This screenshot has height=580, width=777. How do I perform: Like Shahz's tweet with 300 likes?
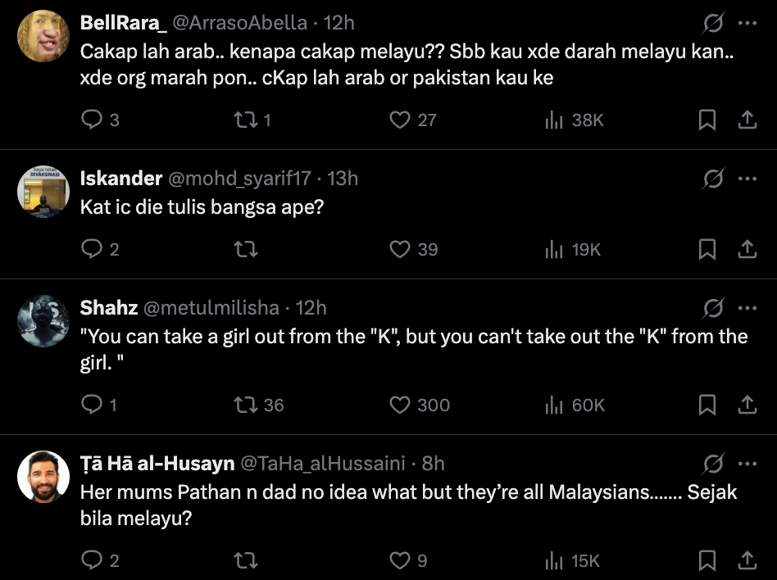click(399, 405)
